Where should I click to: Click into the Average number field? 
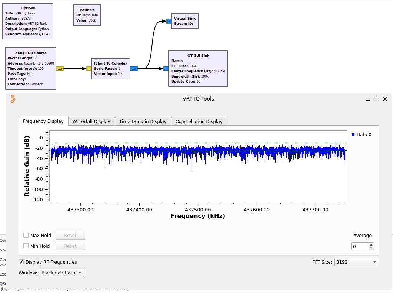coord(360,246)
